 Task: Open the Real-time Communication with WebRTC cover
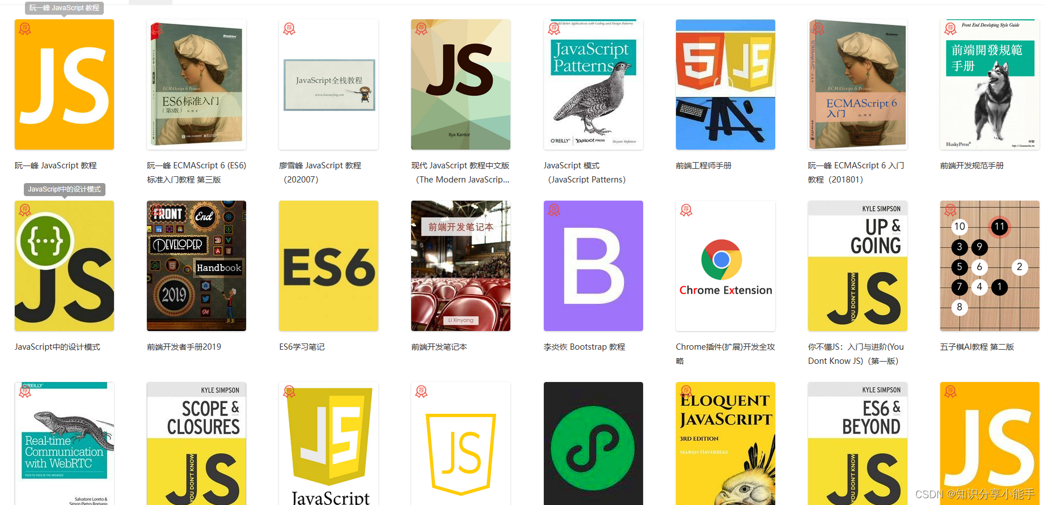64,443
